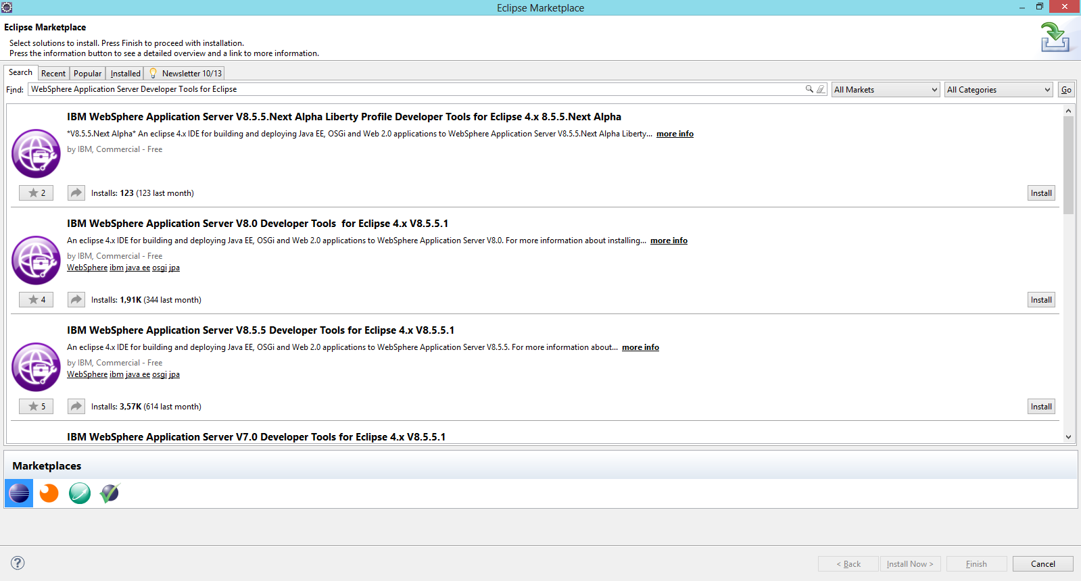Install the V8.5.5.Next Alpha Liberty Profile tools
Viewport: 1081px width, 581px height.
tap(1041, 193)
